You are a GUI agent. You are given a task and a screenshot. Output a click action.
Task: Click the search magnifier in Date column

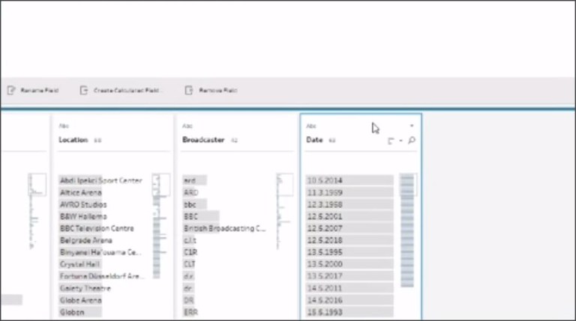412,140
